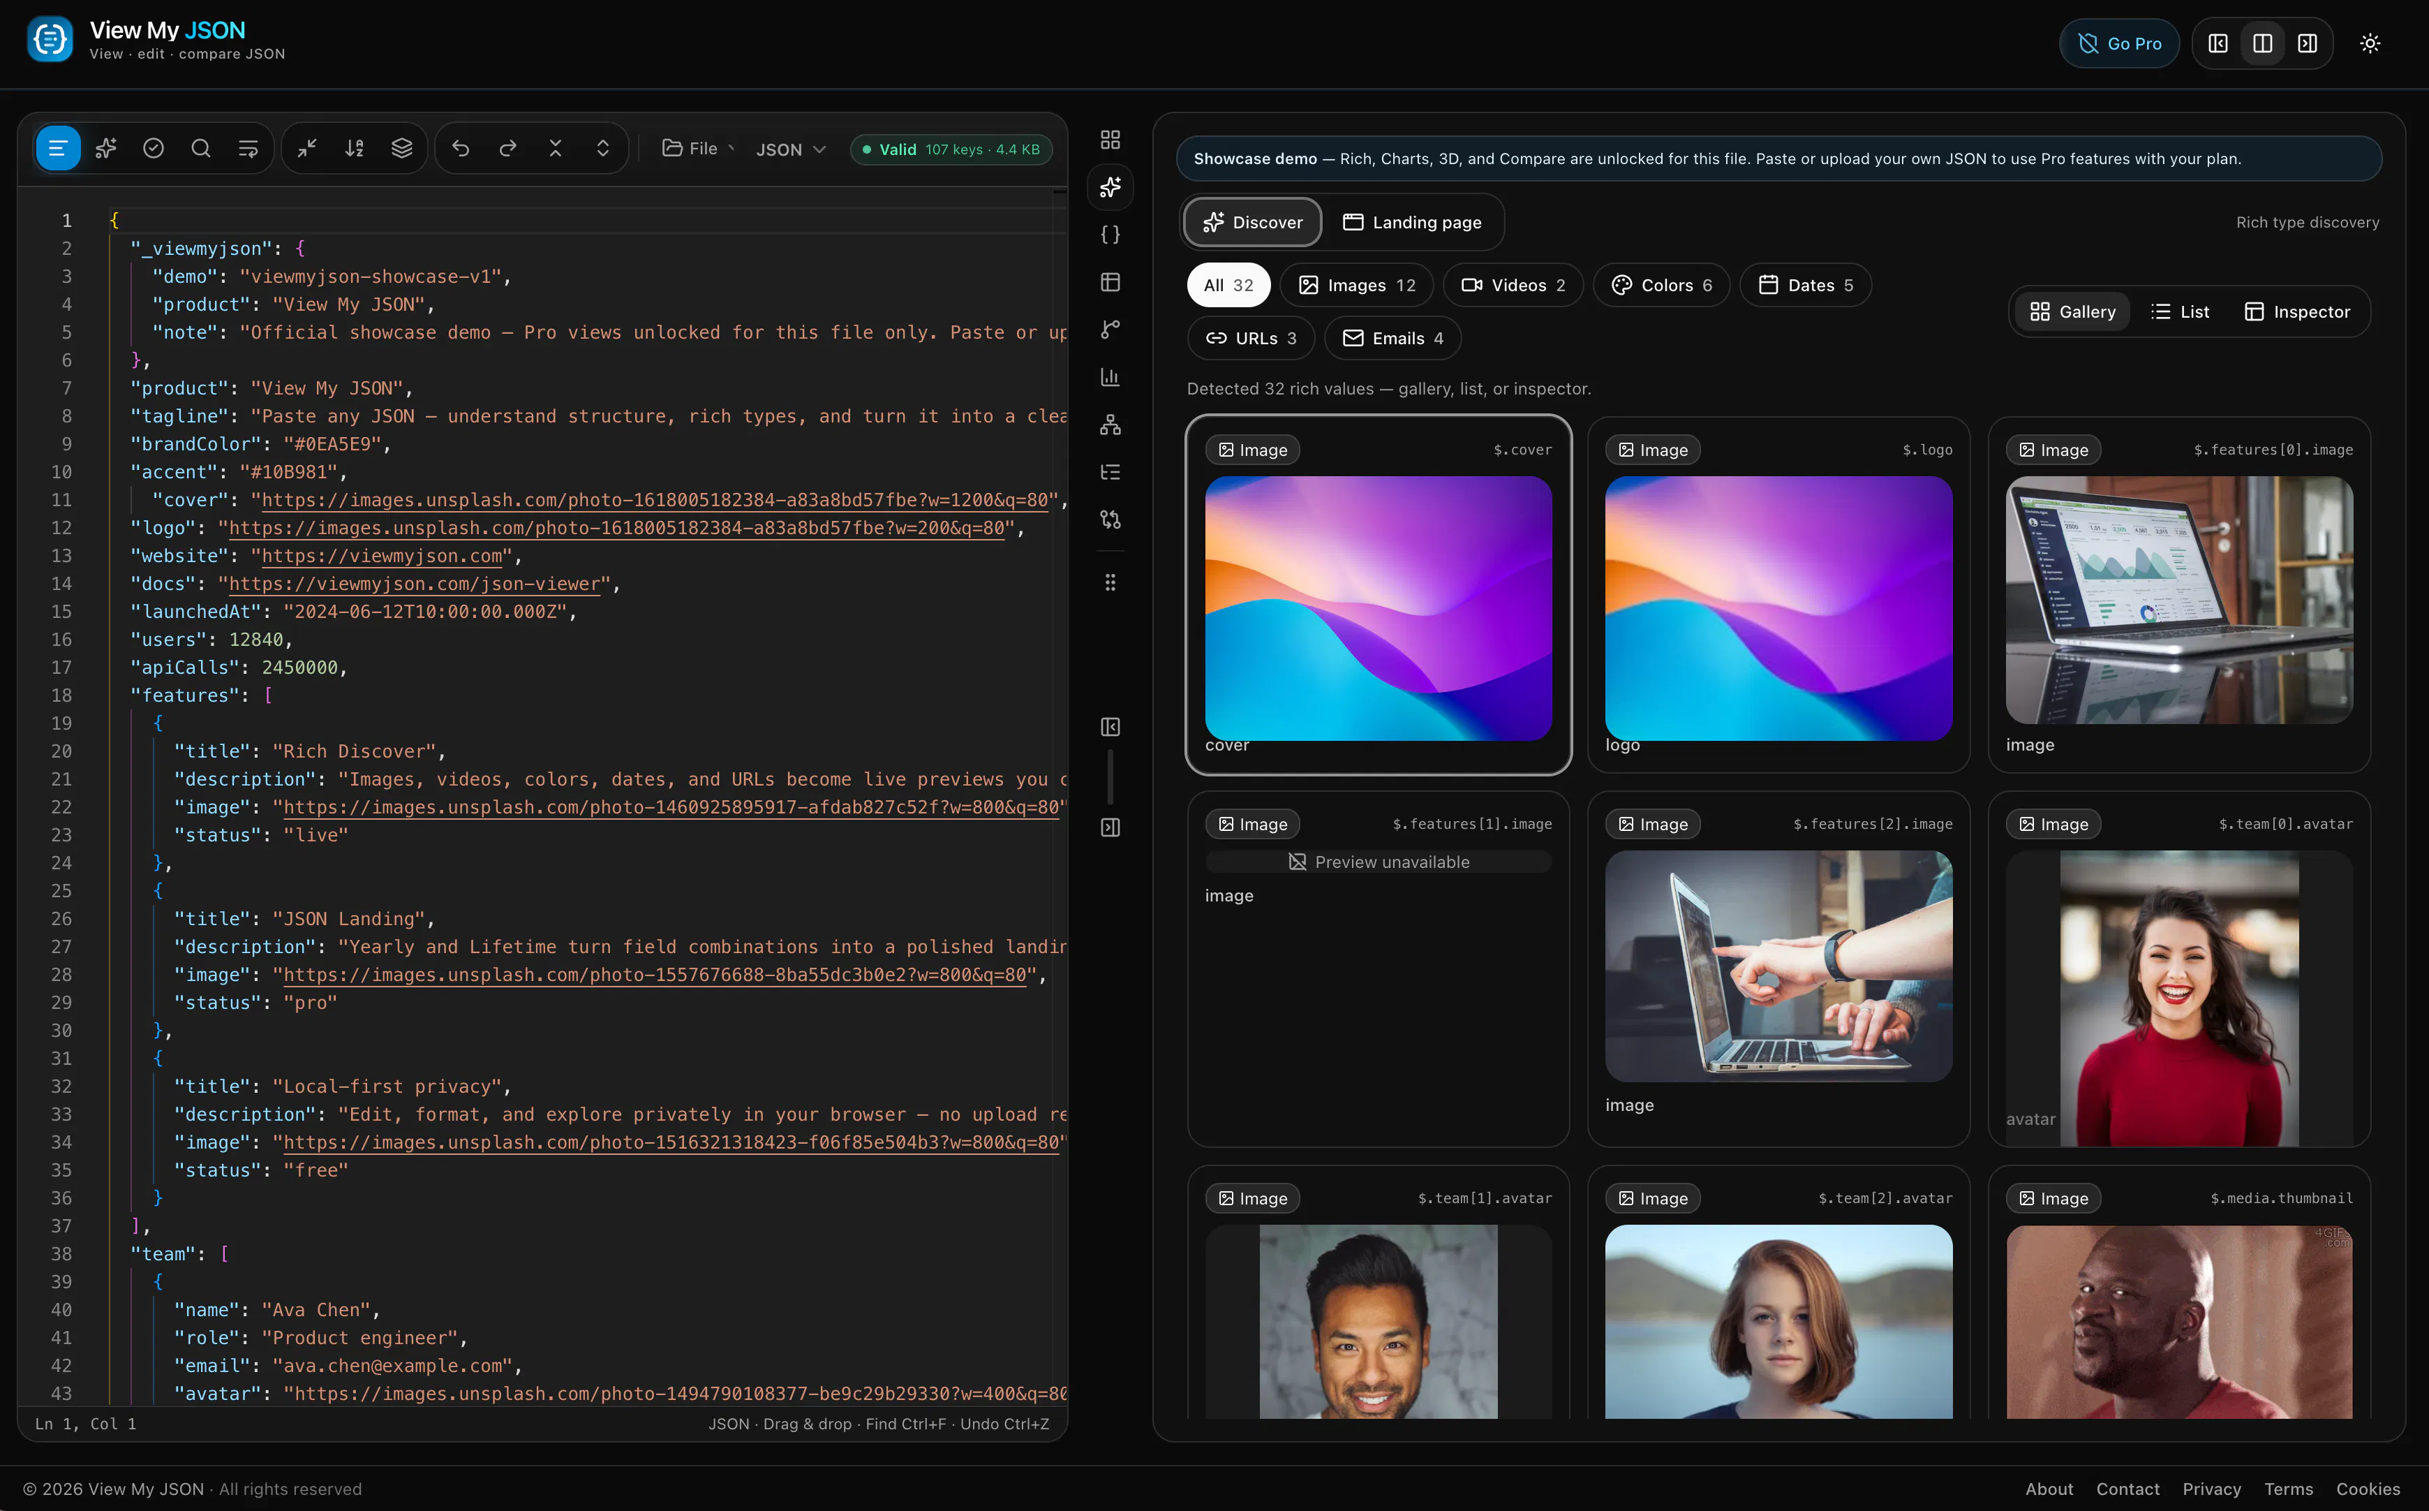2429x1511 pixels.
Task: Filter by Emails 4
Action: 1393,338
